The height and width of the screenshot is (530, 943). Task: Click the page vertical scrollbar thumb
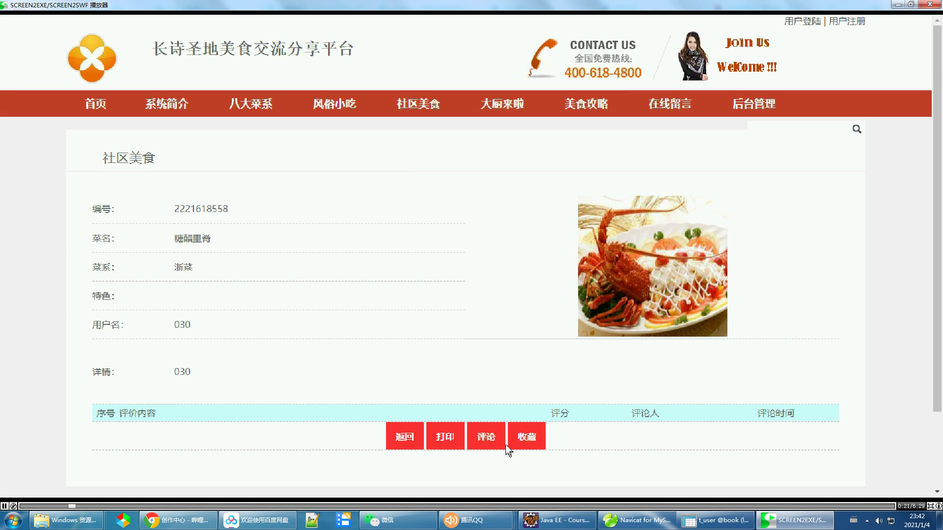(937, 218)
